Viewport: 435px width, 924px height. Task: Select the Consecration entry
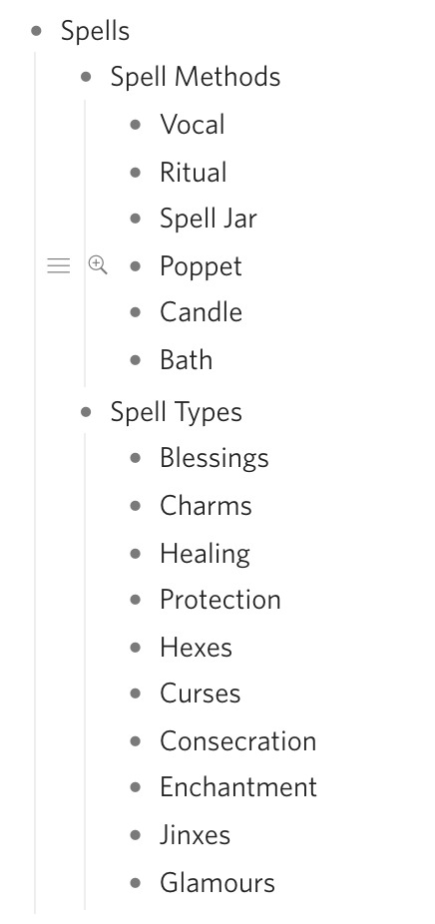tap(238, 741)
